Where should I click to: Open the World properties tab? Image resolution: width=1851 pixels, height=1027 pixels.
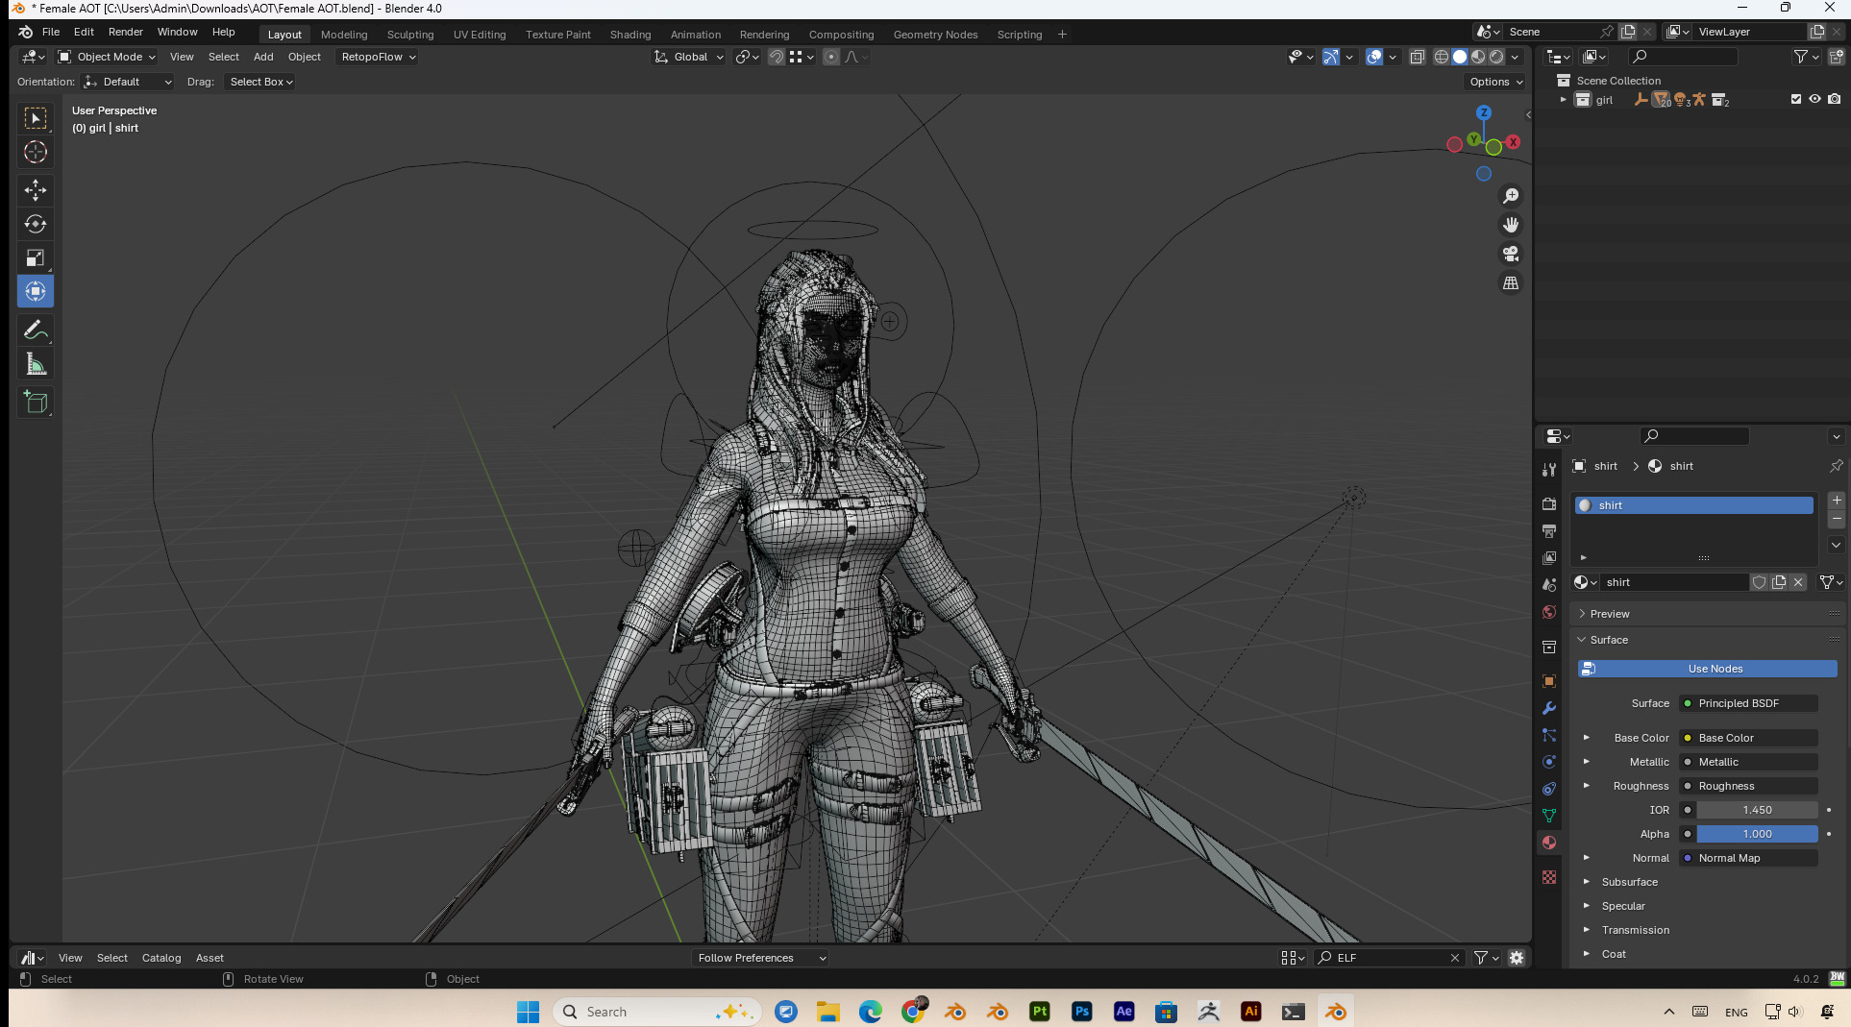pos(1549,612)
